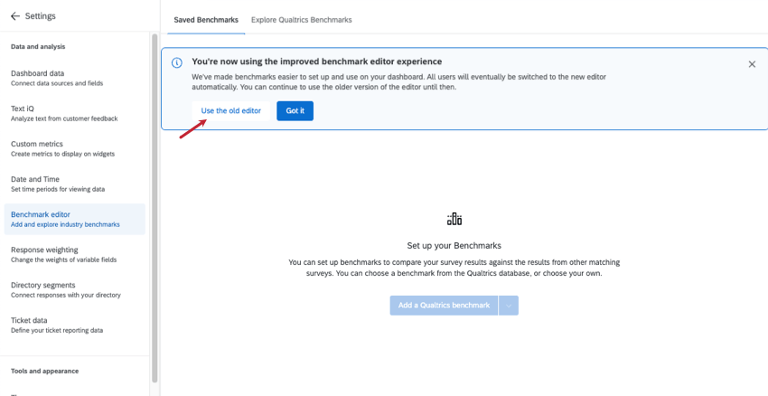Expand the Add benchmark dropdown arrow
The width and height of the screenshot is (768, 396).
[509, 306]
